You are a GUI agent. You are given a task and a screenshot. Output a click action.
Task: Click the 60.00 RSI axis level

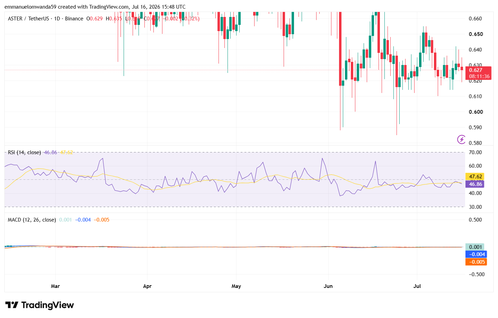click(x=475, y=166)
